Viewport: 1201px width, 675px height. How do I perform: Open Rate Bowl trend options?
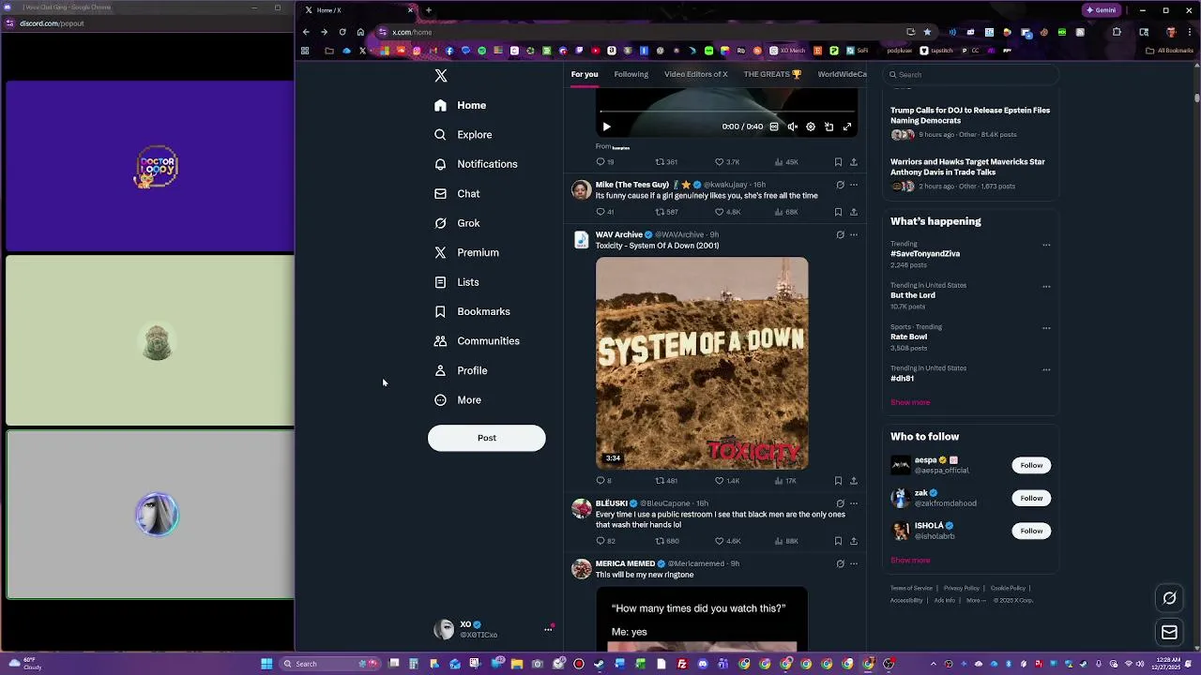coord(1046,328)
